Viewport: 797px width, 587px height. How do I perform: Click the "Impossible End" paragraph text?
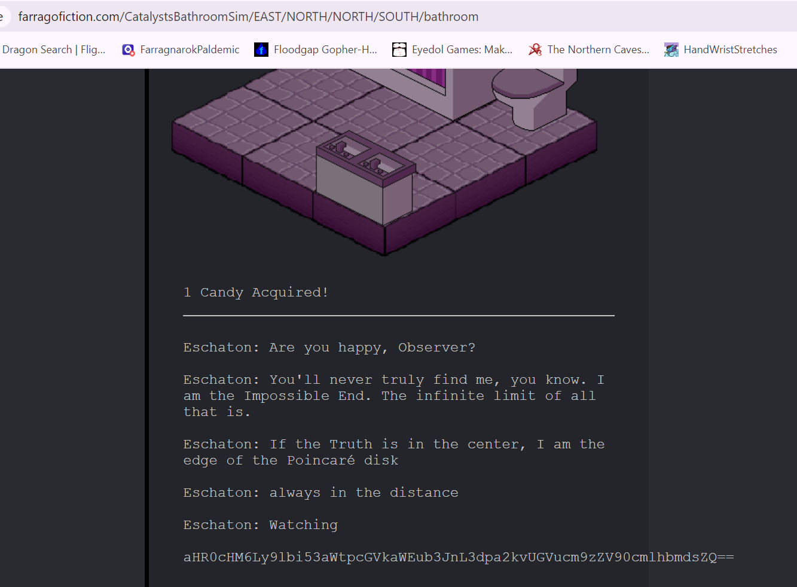(389, 396)
